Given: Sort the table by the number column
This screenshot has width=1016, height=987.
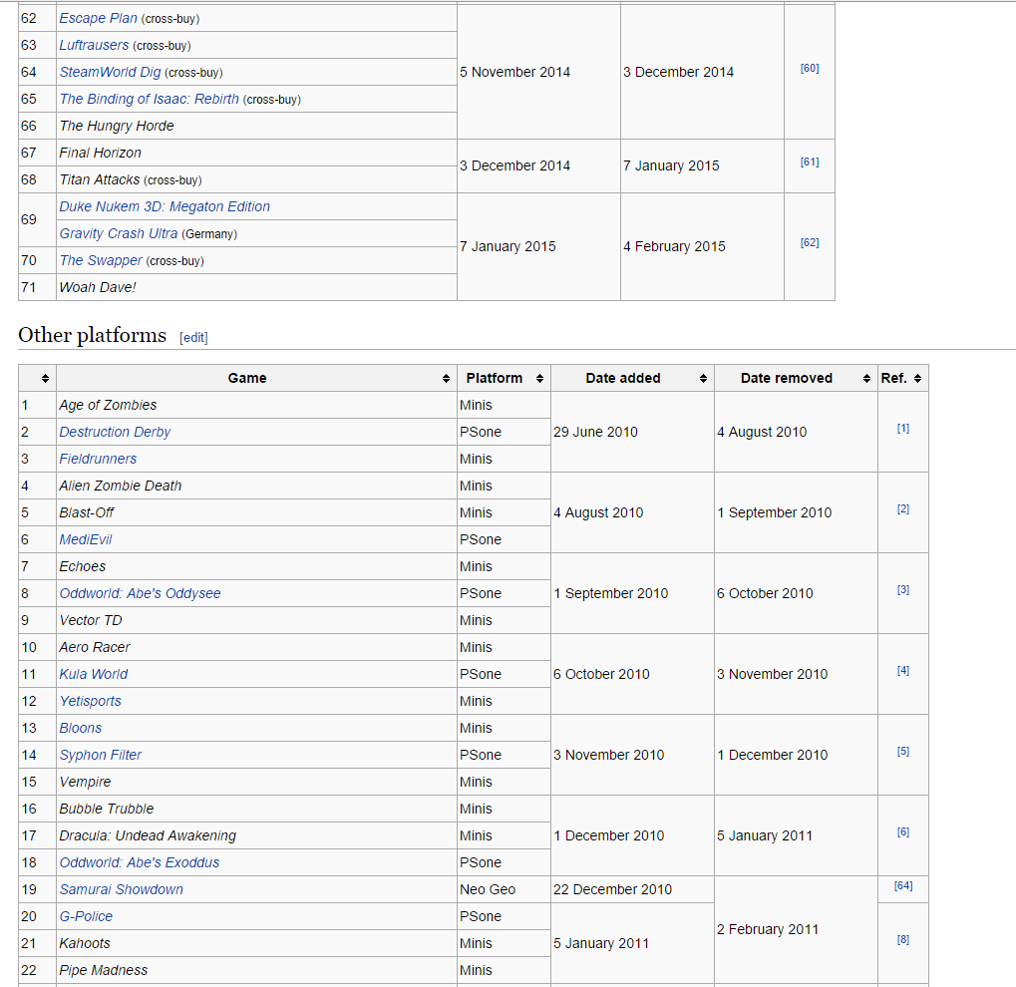Looking at the screenshot, I should 45,379.
